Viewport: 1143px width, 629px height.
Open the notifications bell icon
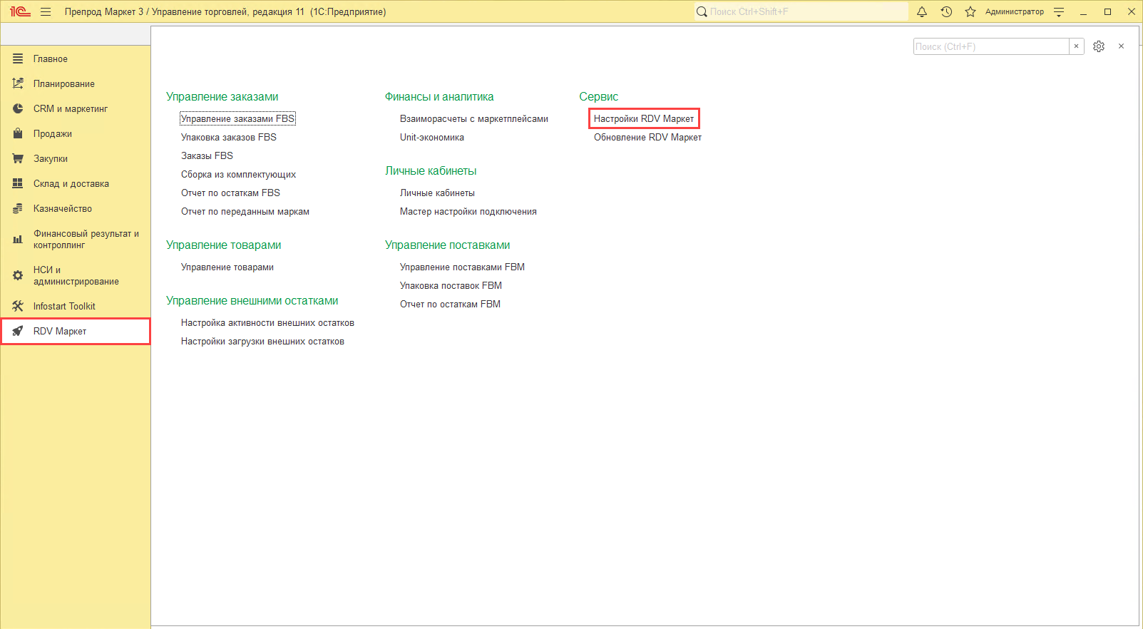tap(922, 11)
